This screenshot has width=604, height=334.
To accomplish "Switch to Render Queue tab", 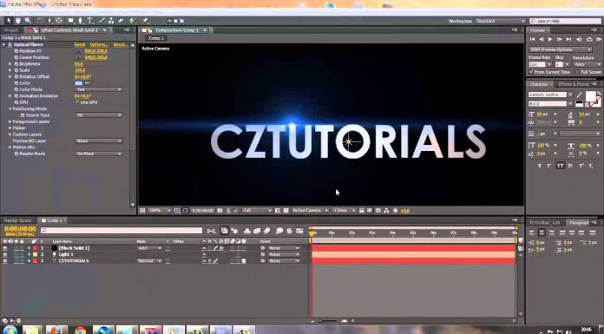I will (x=17, y=220).
